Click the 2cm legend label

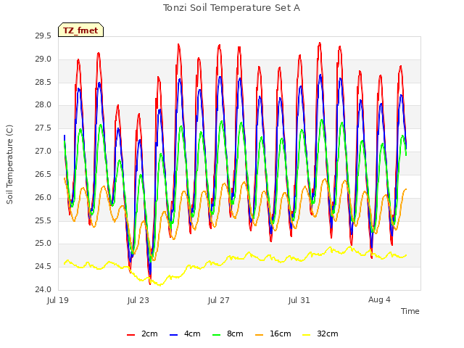pos(149,333)
